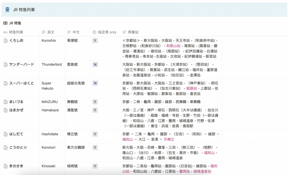Click the page icon next to くろしお
Image resolution: width=289 pixels, height=175 pixels.
click(x=5, y=41)
